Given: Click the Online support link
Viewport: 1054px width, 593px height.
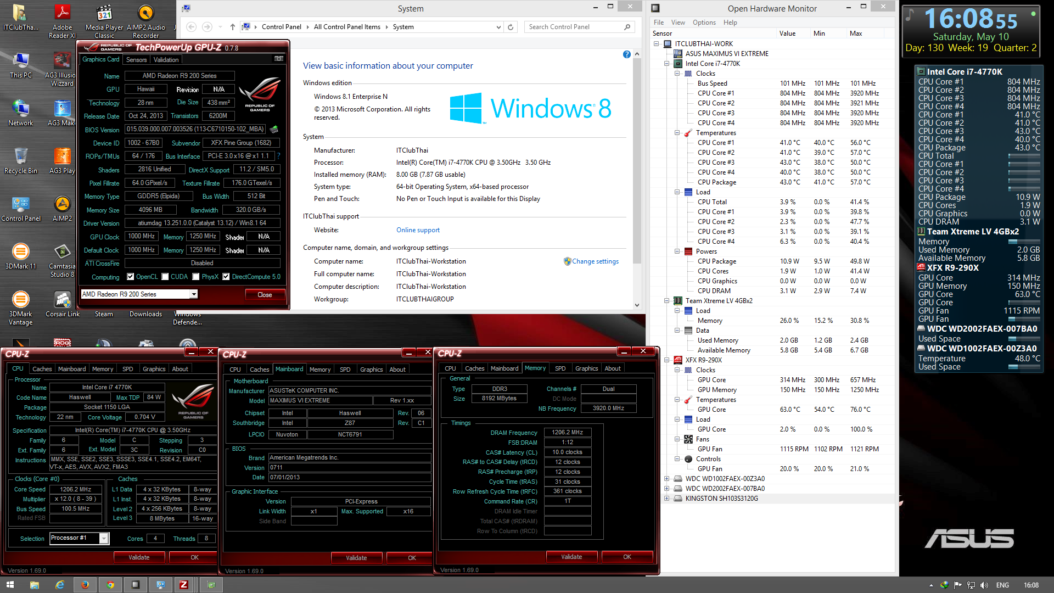Looking at the screenshot, I should pos(418,230).
